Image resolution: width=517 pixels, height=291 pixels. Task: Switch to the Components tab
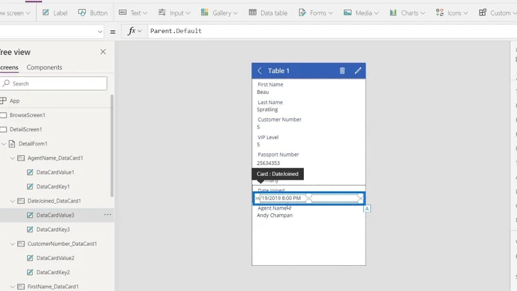pyautogui.click(x=44, y=67)
